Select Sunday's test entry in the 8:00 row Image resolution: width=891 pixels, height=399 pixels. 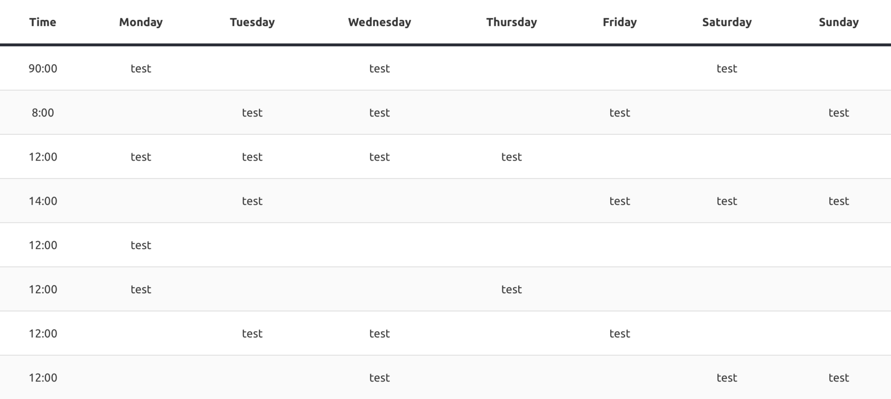pyautogui.click(x=839, y=113)
